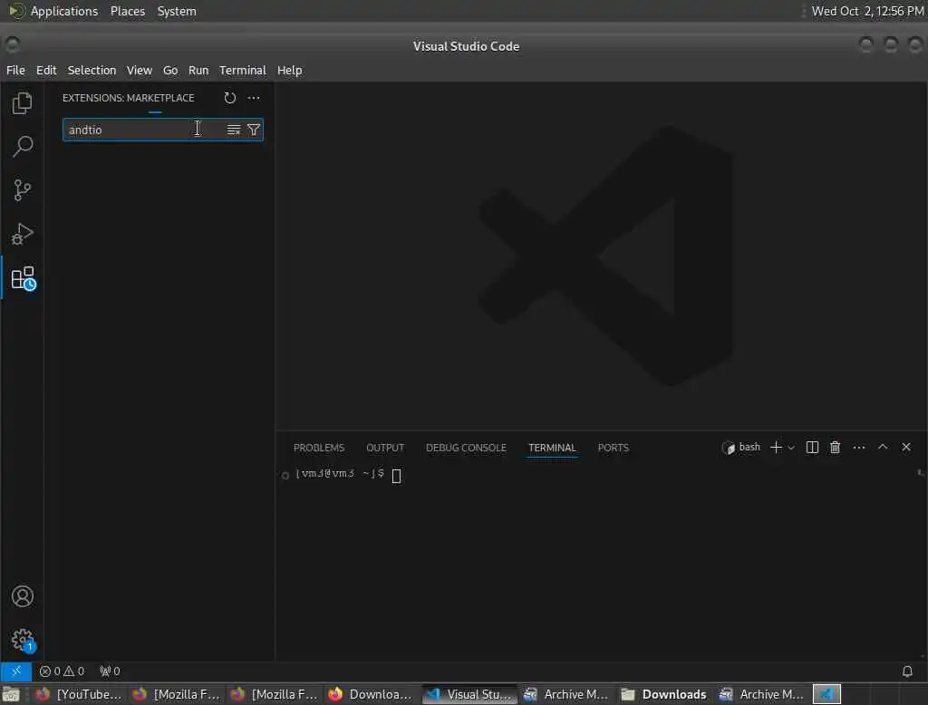Open the Edit menu
The width and height of the screenshot is (928, 705).
pos(46,70)
